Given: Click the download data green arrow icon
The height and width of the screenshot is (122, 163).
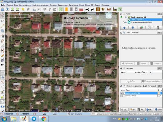Looking at the screenshot, I should (x=13, y=9).
